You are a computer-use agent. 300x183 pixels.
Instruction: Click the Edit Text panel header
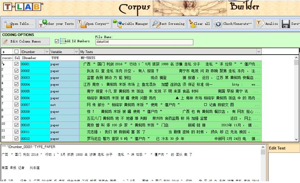click(284, 148)
